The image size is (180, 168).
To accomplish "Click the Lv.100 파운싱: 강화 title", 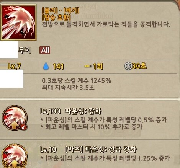I will coord(71,111).
